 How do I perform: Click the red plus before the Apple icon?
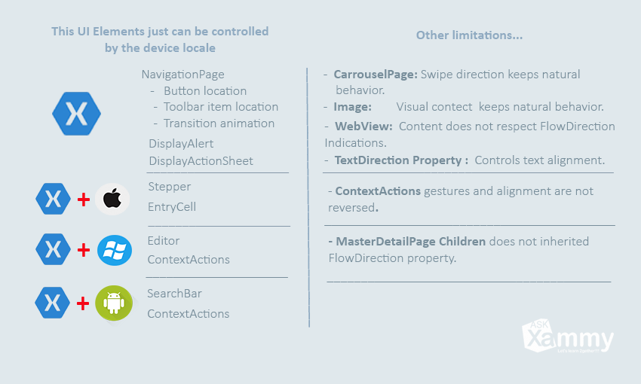84,200
